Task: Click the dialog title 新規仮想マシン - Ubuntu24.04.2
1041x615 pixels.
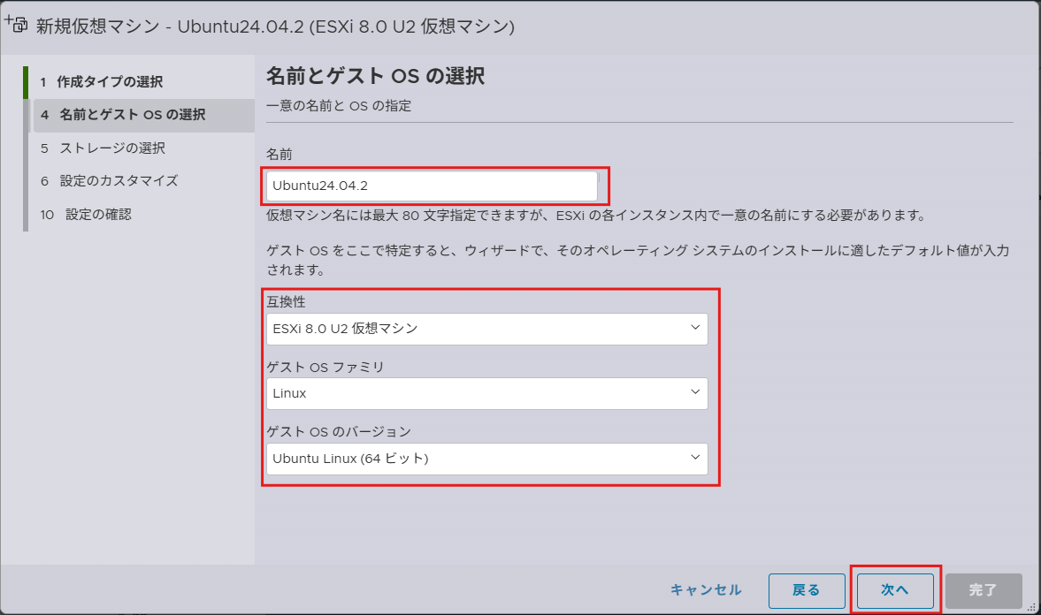Action: [276, 26]
